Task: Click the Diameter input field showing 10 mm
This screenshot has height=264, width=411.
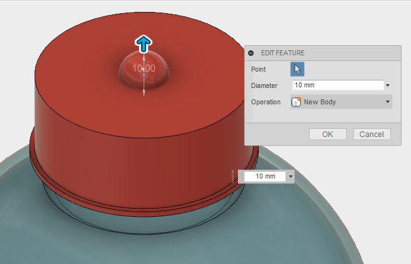Action: tap(338, 85)
